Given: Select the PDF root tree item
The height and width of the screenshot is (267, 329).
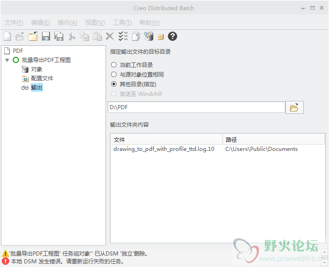Looking at the screenshot, I should click(18, 51).
